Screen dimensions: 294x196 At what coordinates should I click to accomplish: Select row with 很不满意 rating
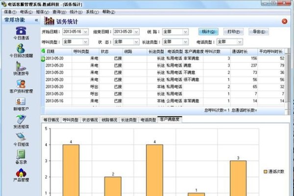click(x=165, y=80)
